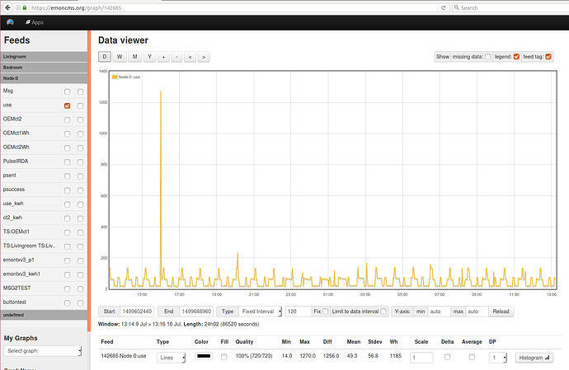
Task: Click the Y-axis min field
Action: [439, 311]
